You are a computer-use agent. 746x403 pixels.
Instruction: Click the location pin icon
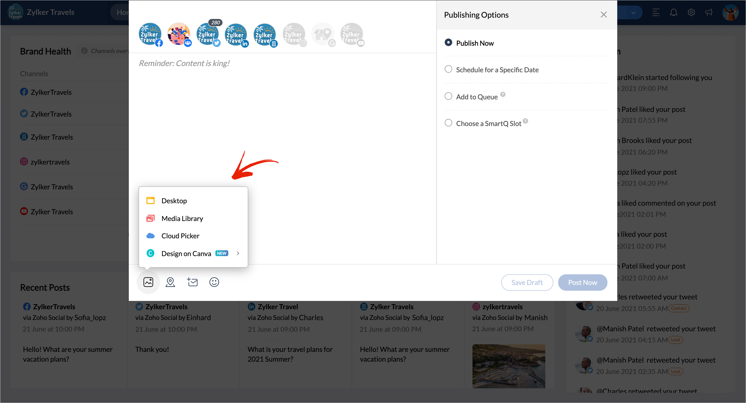pos(170,282)
